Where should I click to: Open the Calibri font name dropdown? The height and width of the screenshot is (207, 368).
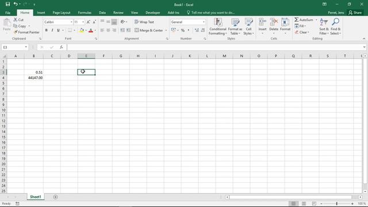pos(71,22)
